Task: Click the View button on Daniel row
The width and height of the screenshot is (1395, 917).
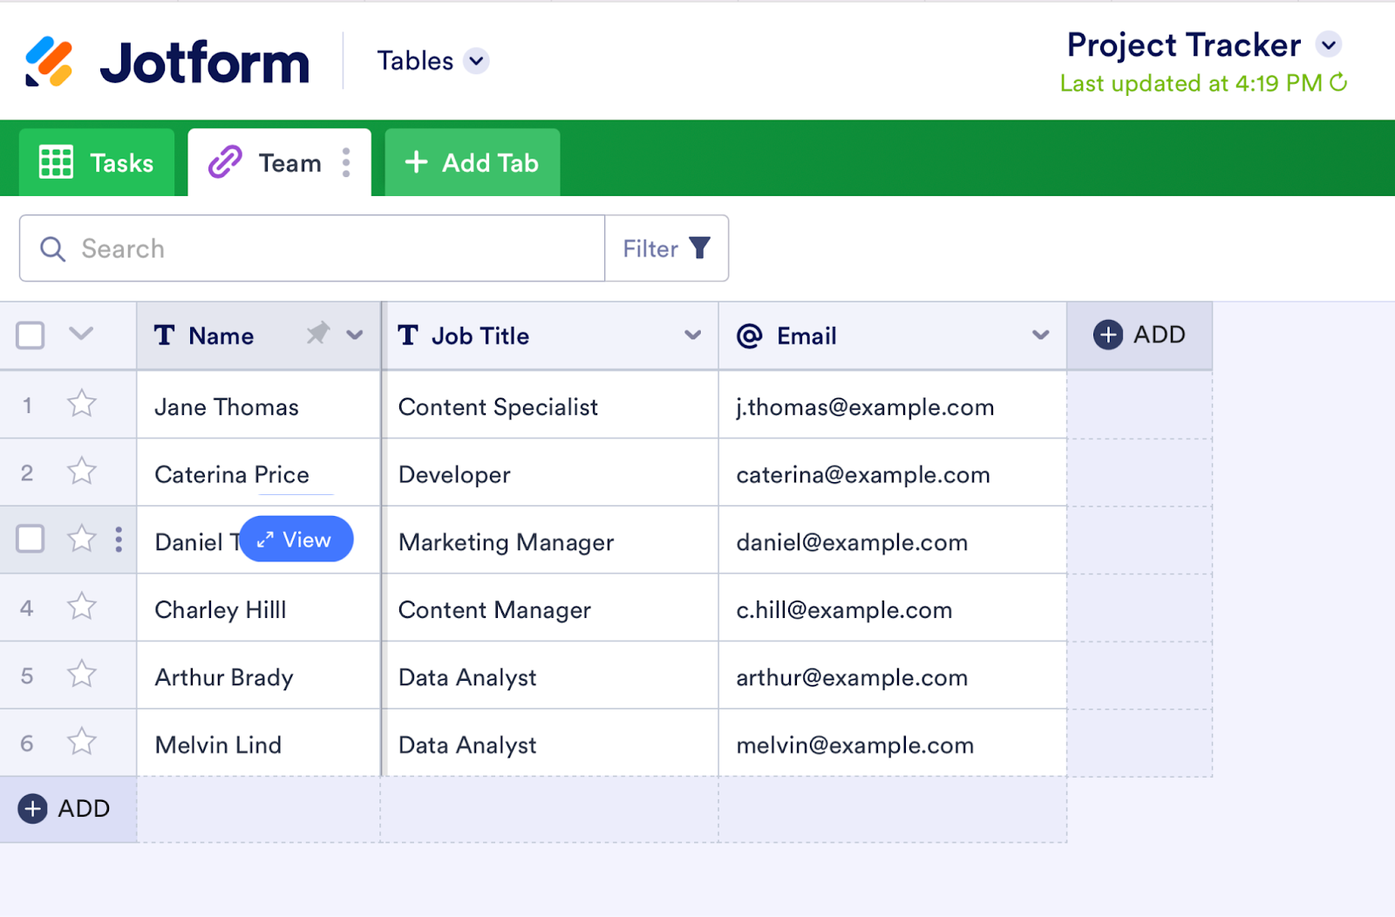Action: click(296, 540)
